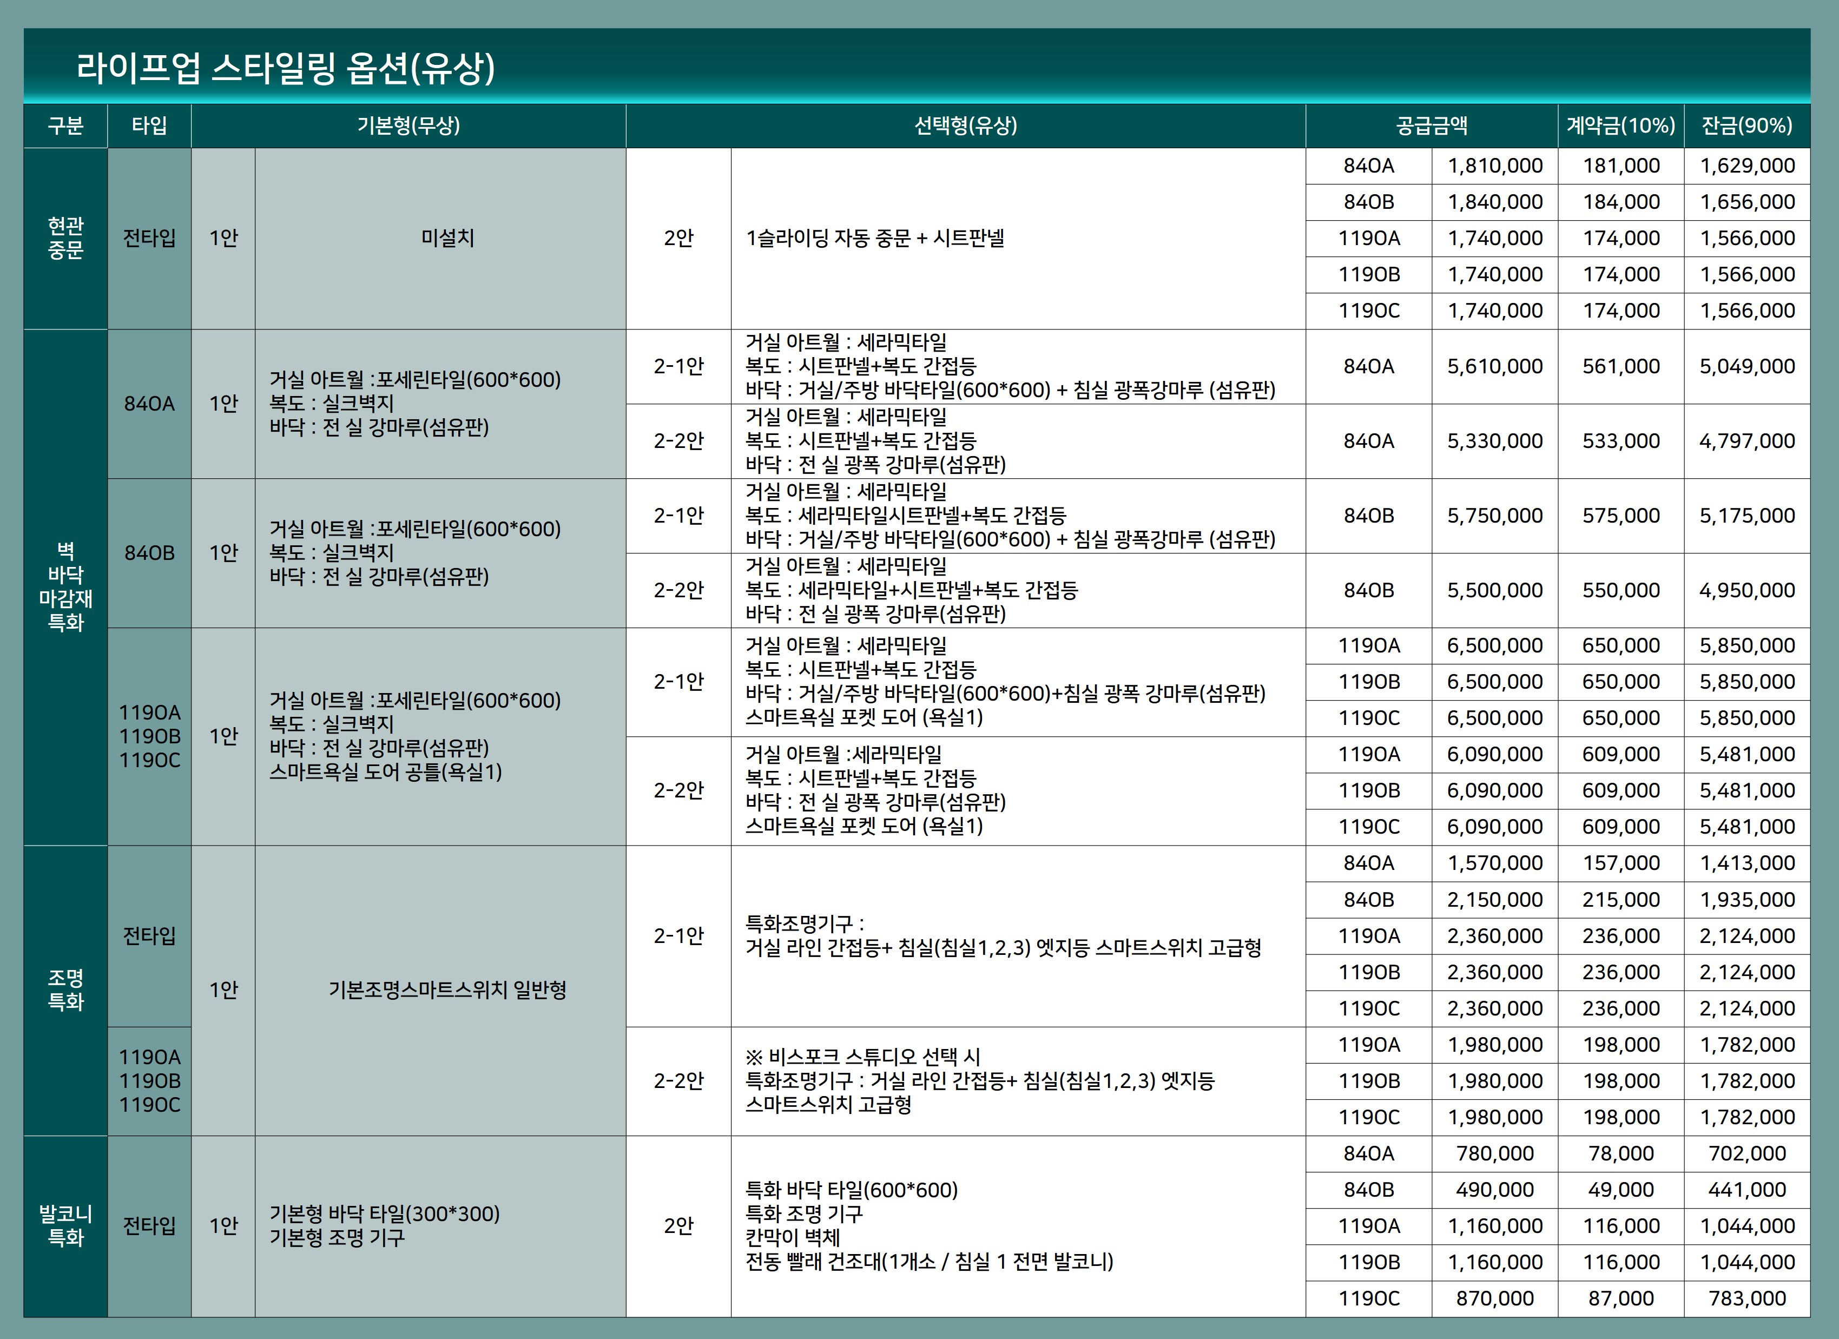
Task: Select the 조명 특화 category cell
Action: [65, 990]
